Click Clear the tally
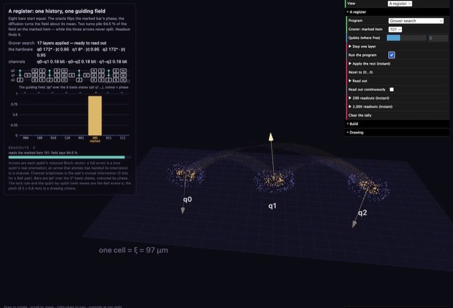453x308 pixels. point(397,115)
